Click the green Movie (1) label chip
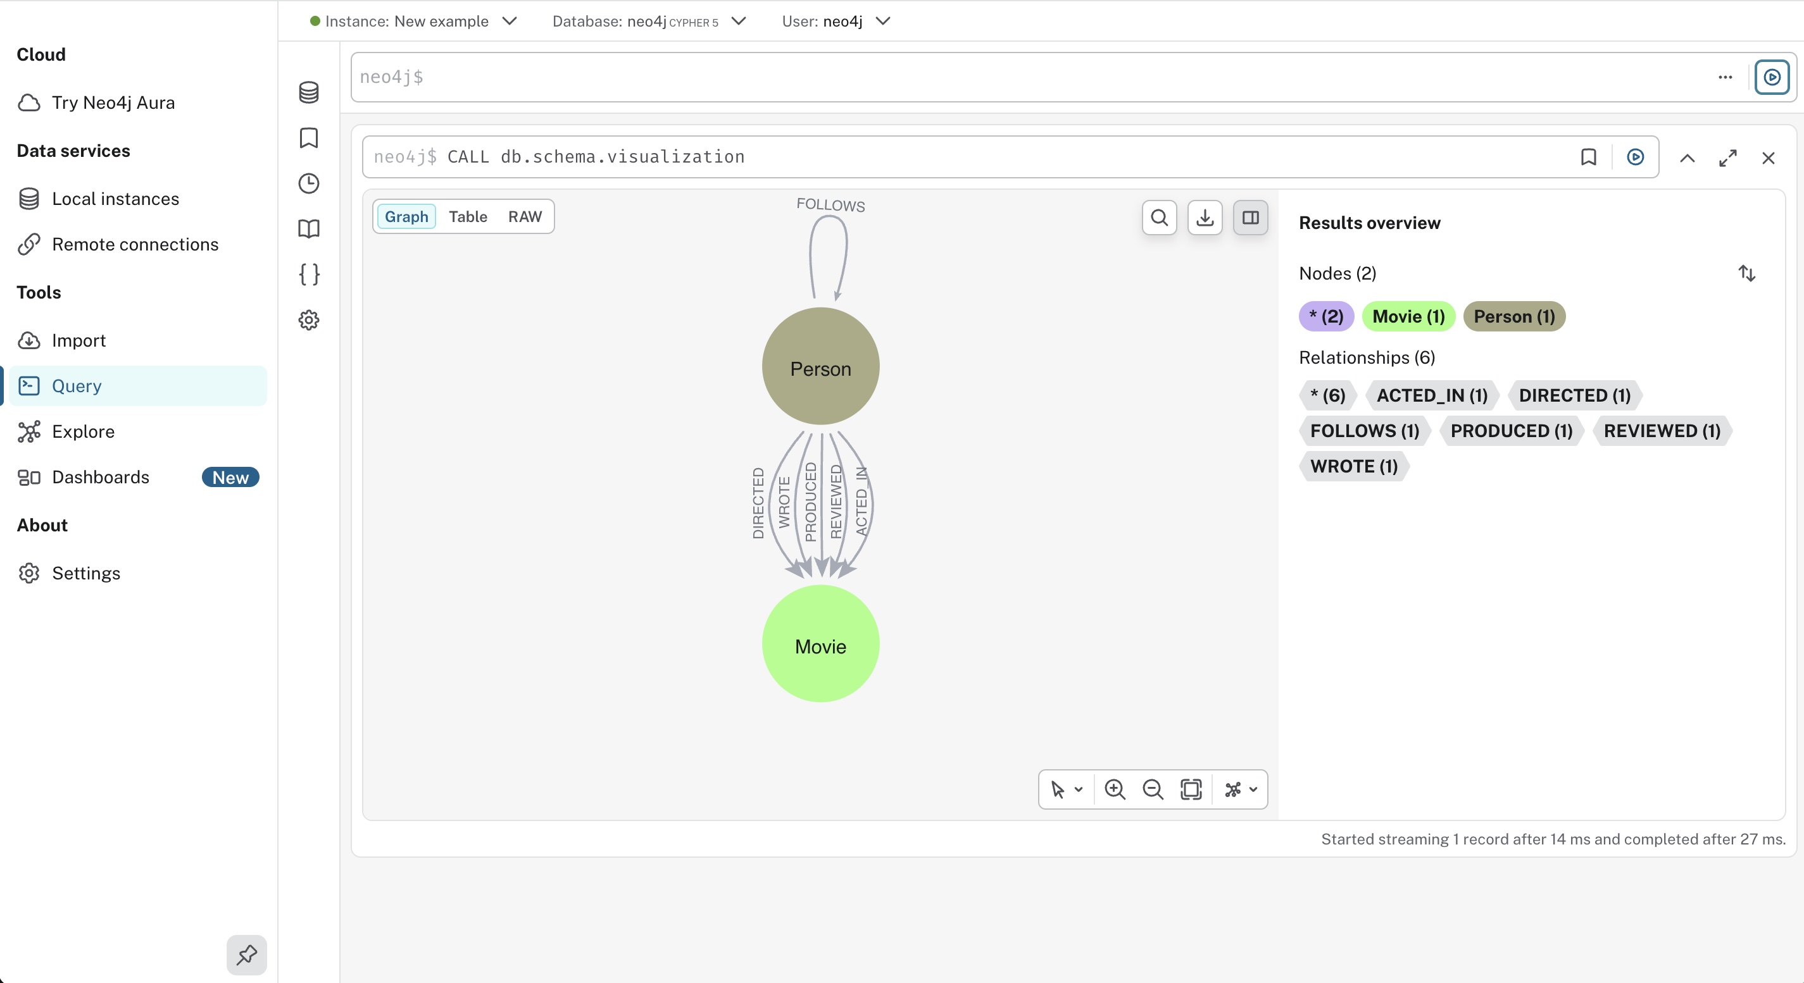The width and height of the screenshot is (1804, 983). (x=1408, y=316)
